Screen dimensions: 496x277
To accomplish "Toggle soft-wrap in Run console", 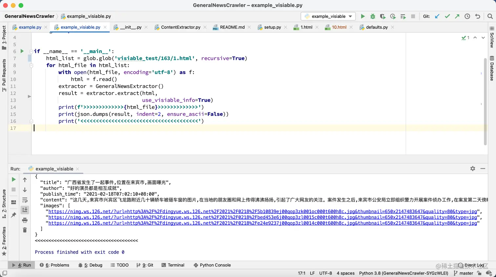I will coord(25,200).
